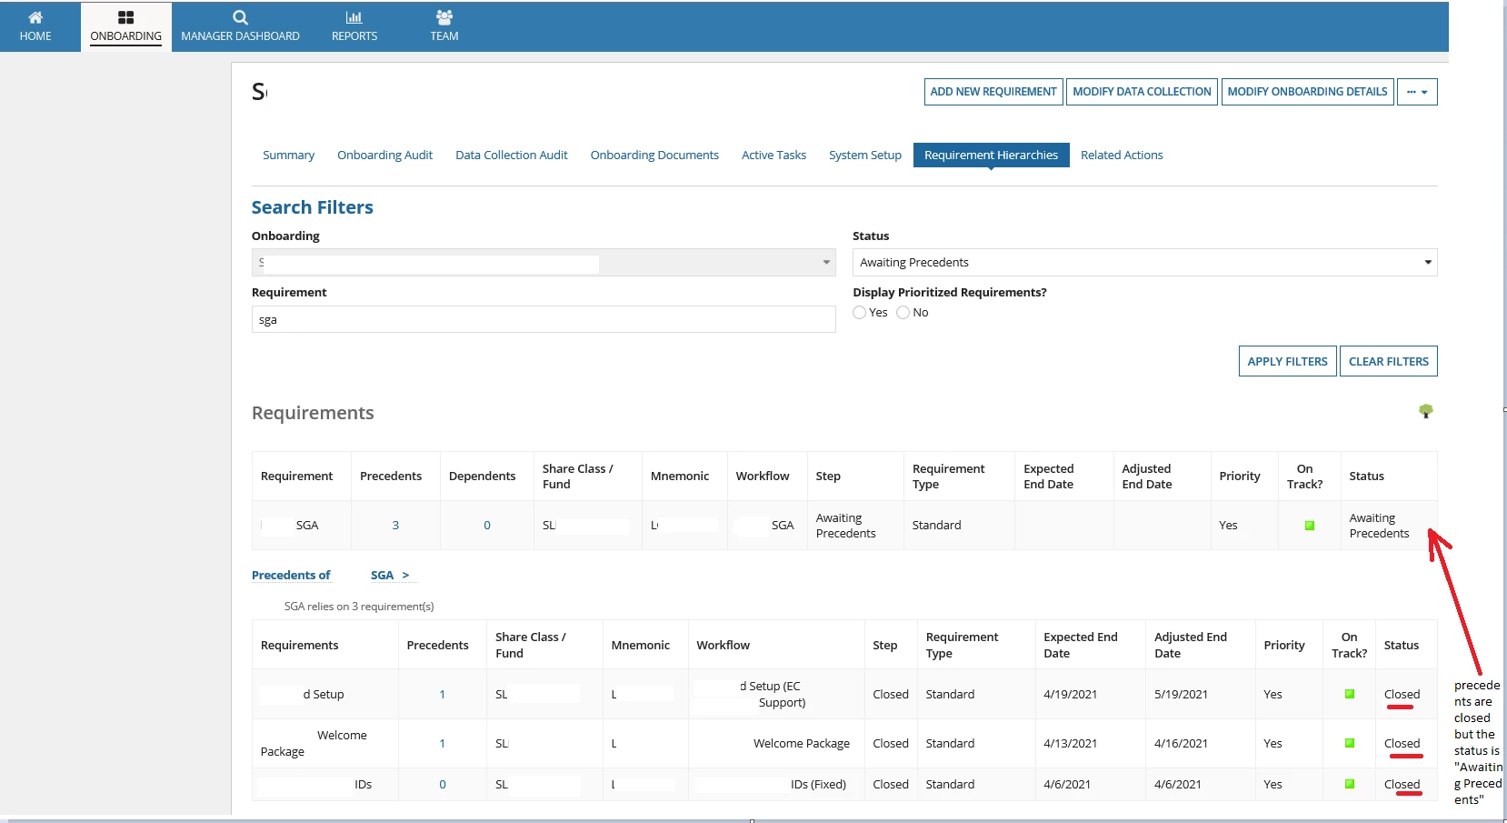Select Yes for Display Prioritized Requirements

point(859,312)
